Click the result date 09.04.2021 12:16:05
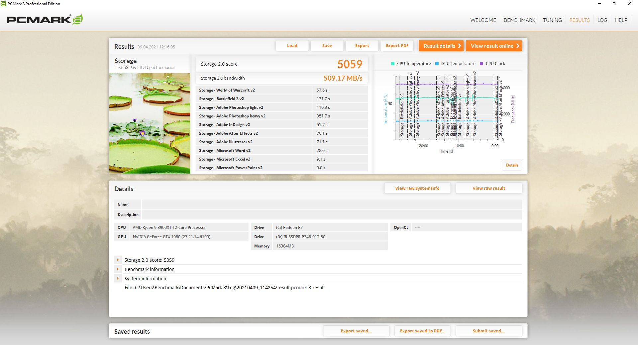This screenshot has width=638, height=345. click(x=156, y=47)
